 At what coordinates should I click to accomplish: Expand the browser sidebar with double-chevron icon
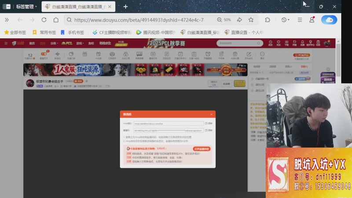(x=7, y=20)
